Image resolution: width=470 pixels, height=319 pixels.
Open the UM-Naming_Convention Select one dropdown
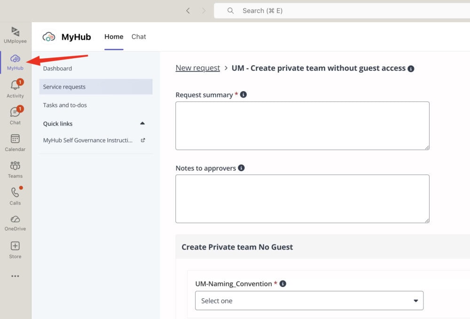pyautogui.click(x=309, y=300)
